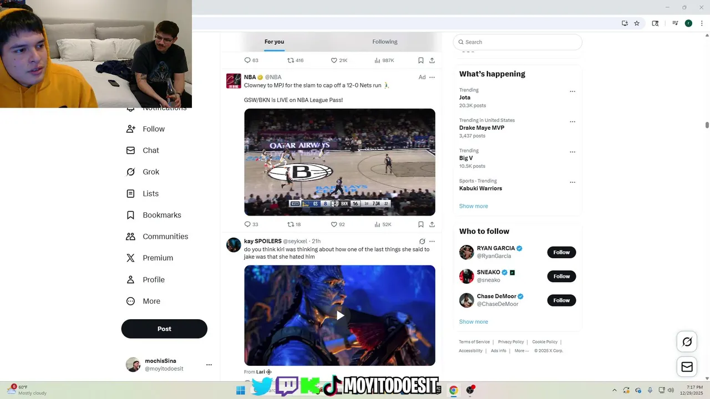710x399 pixels.
Task: Follow Chase DeMoor
Action: click(x=561, y=300)
